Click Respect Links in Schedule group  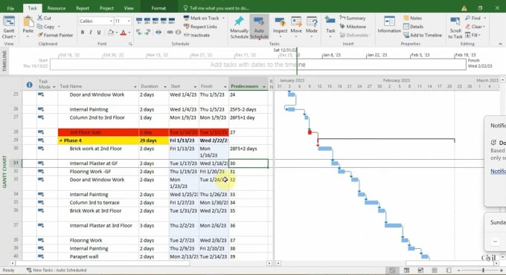click(x=200, y=27)
